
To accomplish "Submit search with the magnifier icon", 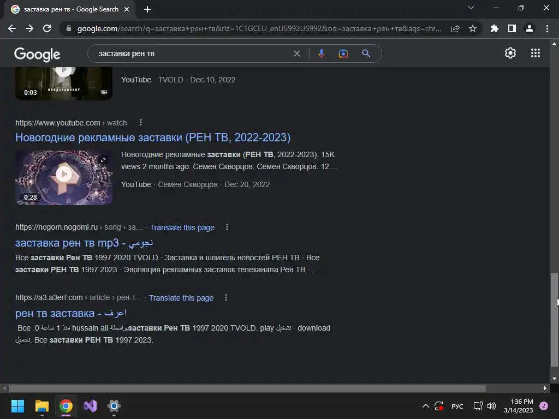I will coord(366,53).
